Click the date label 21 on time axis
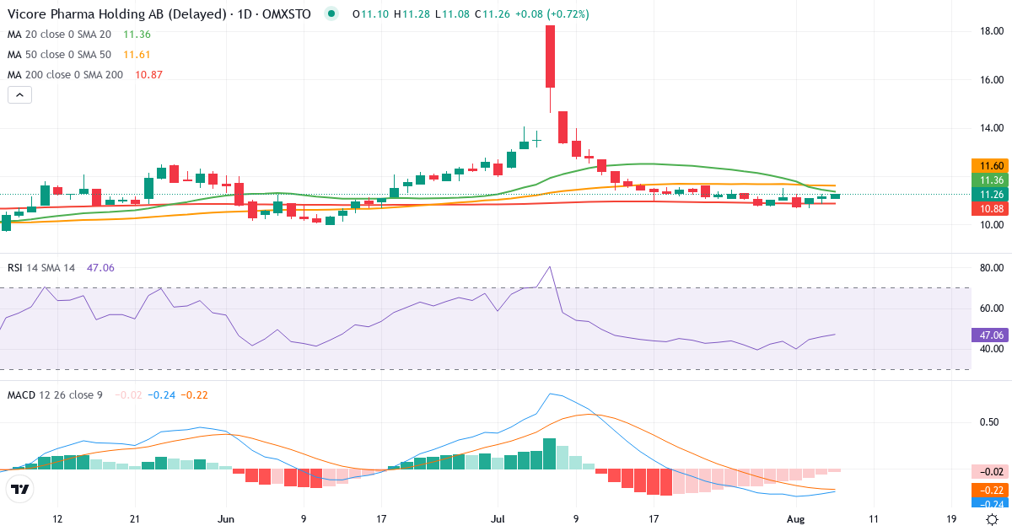Screen dimensions: 1012x531 click(x=135, y=519)
